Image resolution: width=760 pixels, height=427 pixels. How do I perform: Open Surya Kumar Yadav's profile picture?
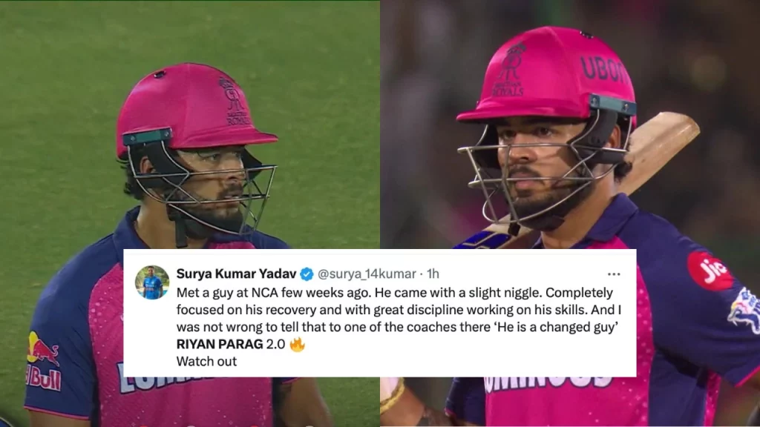click(x=151, y=282)
